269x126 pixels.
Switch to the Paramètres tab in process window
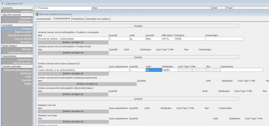point(78,19)
